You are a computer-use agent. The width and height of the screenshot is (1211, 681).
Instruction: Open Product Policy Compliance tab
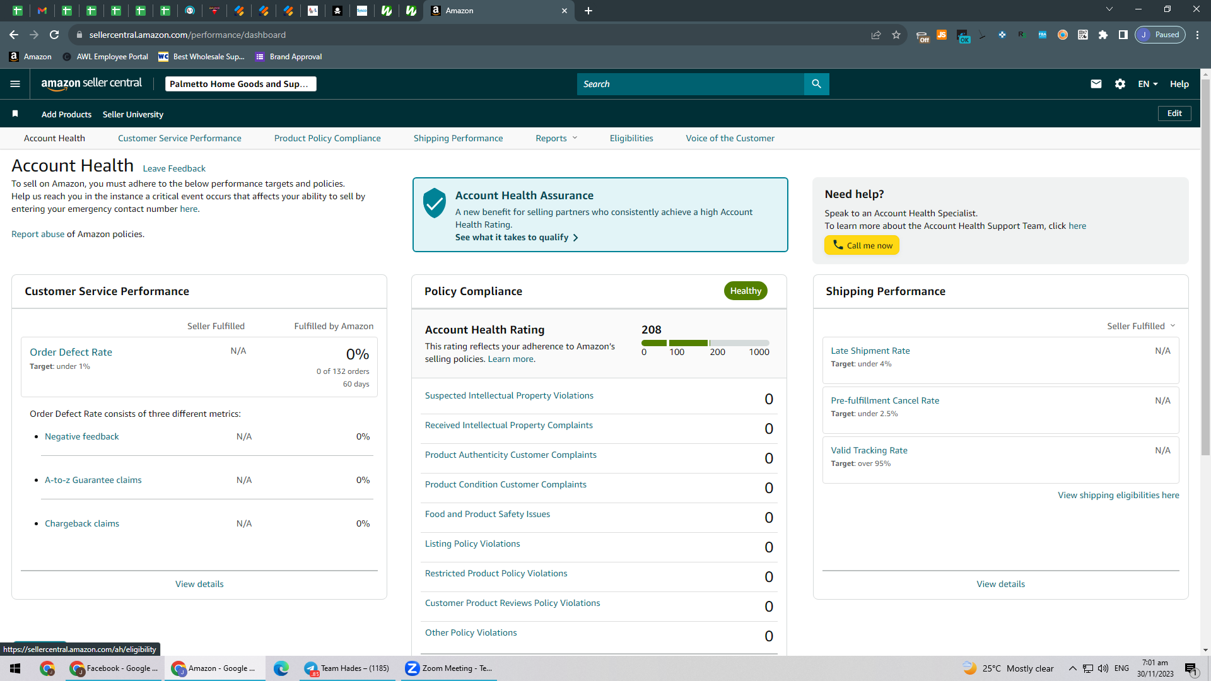coord(327,138)
